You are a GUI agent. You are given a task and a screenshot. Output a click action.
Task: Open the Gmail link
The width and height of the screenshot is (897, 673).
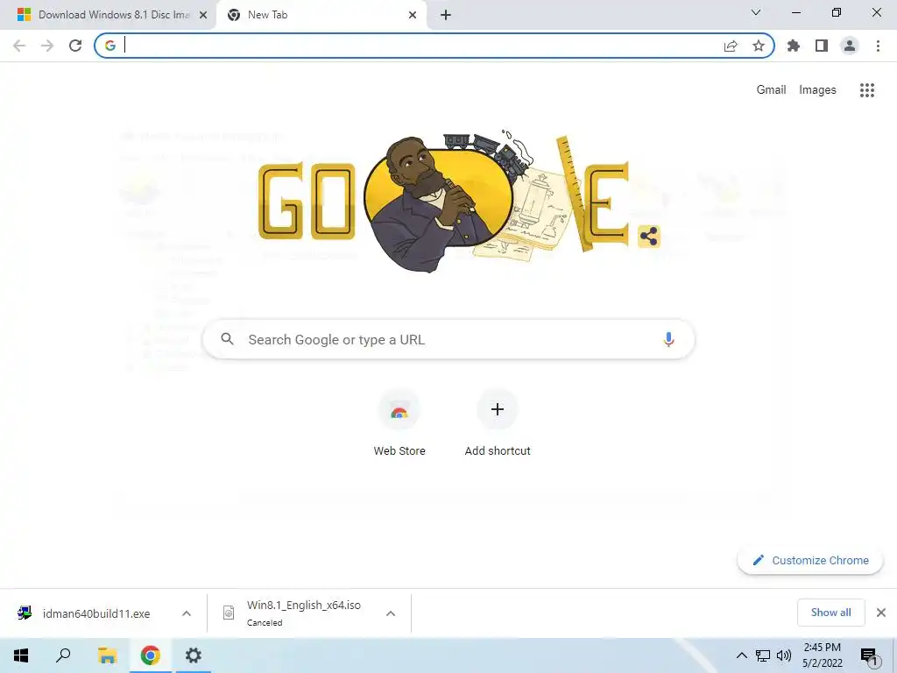(x=771, y=90)
